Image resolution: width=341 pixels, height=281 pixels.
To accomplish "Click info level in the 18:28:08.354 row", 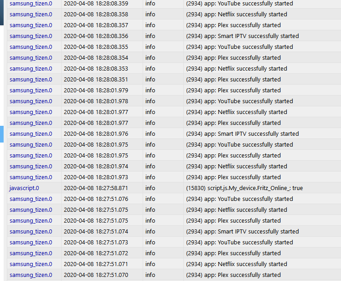I will pos(150,58).
